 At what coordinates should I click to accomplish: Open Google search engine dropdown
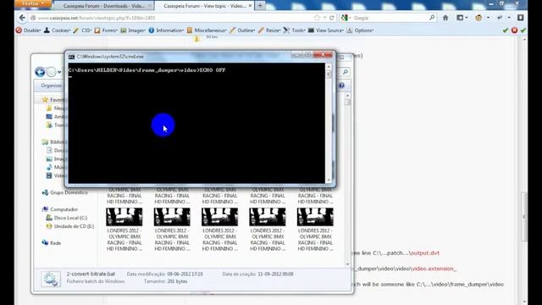(346, 18)
